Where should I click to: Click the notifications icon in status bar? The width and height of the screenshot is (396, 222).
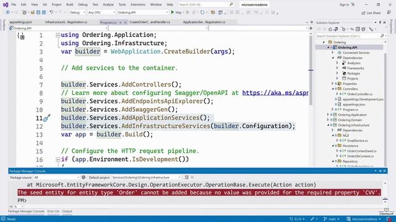pyautogui.click(x=389, y=220)
